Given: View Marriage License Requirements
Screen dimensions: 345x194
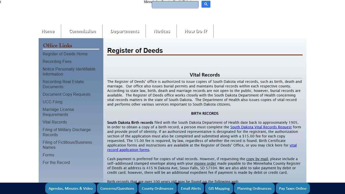Looking at the screenshot, I should coord(58,112).
